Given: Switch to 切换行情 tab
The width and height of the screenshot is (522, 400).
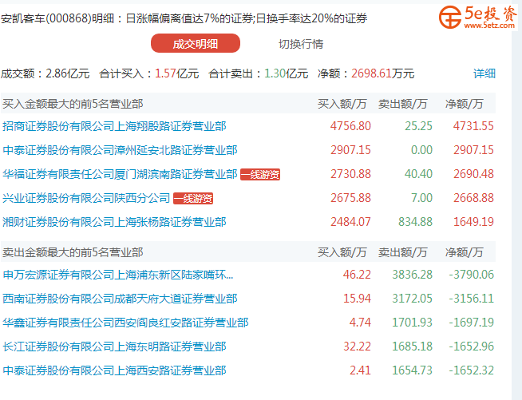Looking at the screenshot, I should pyautogui.click(x=301, y=44).
